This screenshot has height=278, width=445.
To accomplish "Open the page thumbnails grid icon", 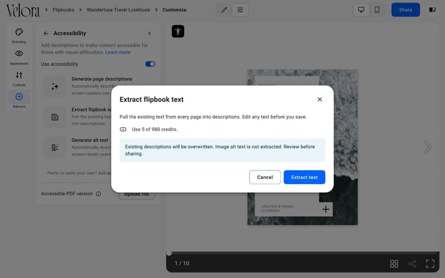I will [x=394, y=264].
